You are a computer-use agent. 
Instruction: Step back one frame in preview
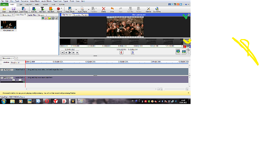click(x=66, y=53)
